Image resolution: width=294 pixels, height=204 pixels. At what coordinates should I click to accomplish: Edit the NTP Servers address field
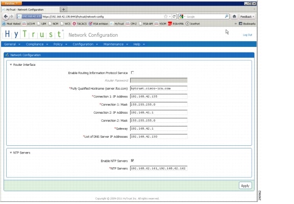(159, 168)
